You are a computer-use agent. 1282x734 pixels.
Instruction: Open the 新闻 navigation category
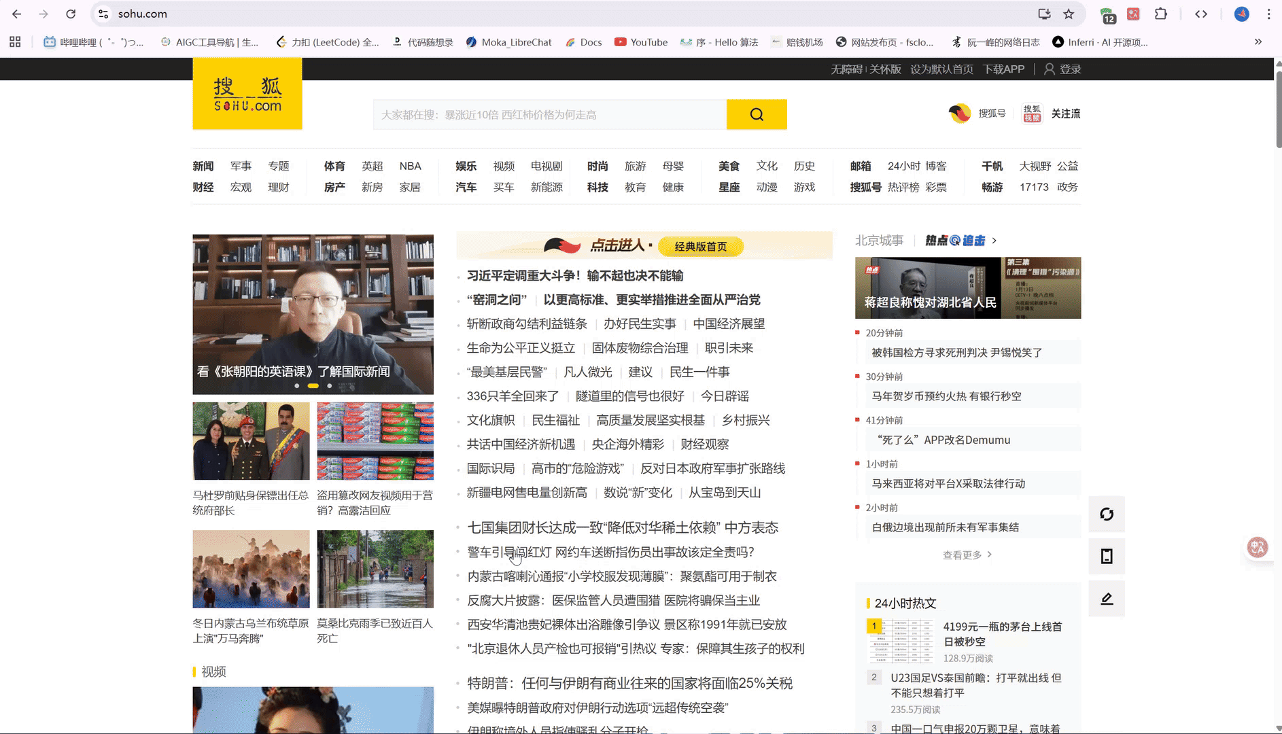[203, 166]
